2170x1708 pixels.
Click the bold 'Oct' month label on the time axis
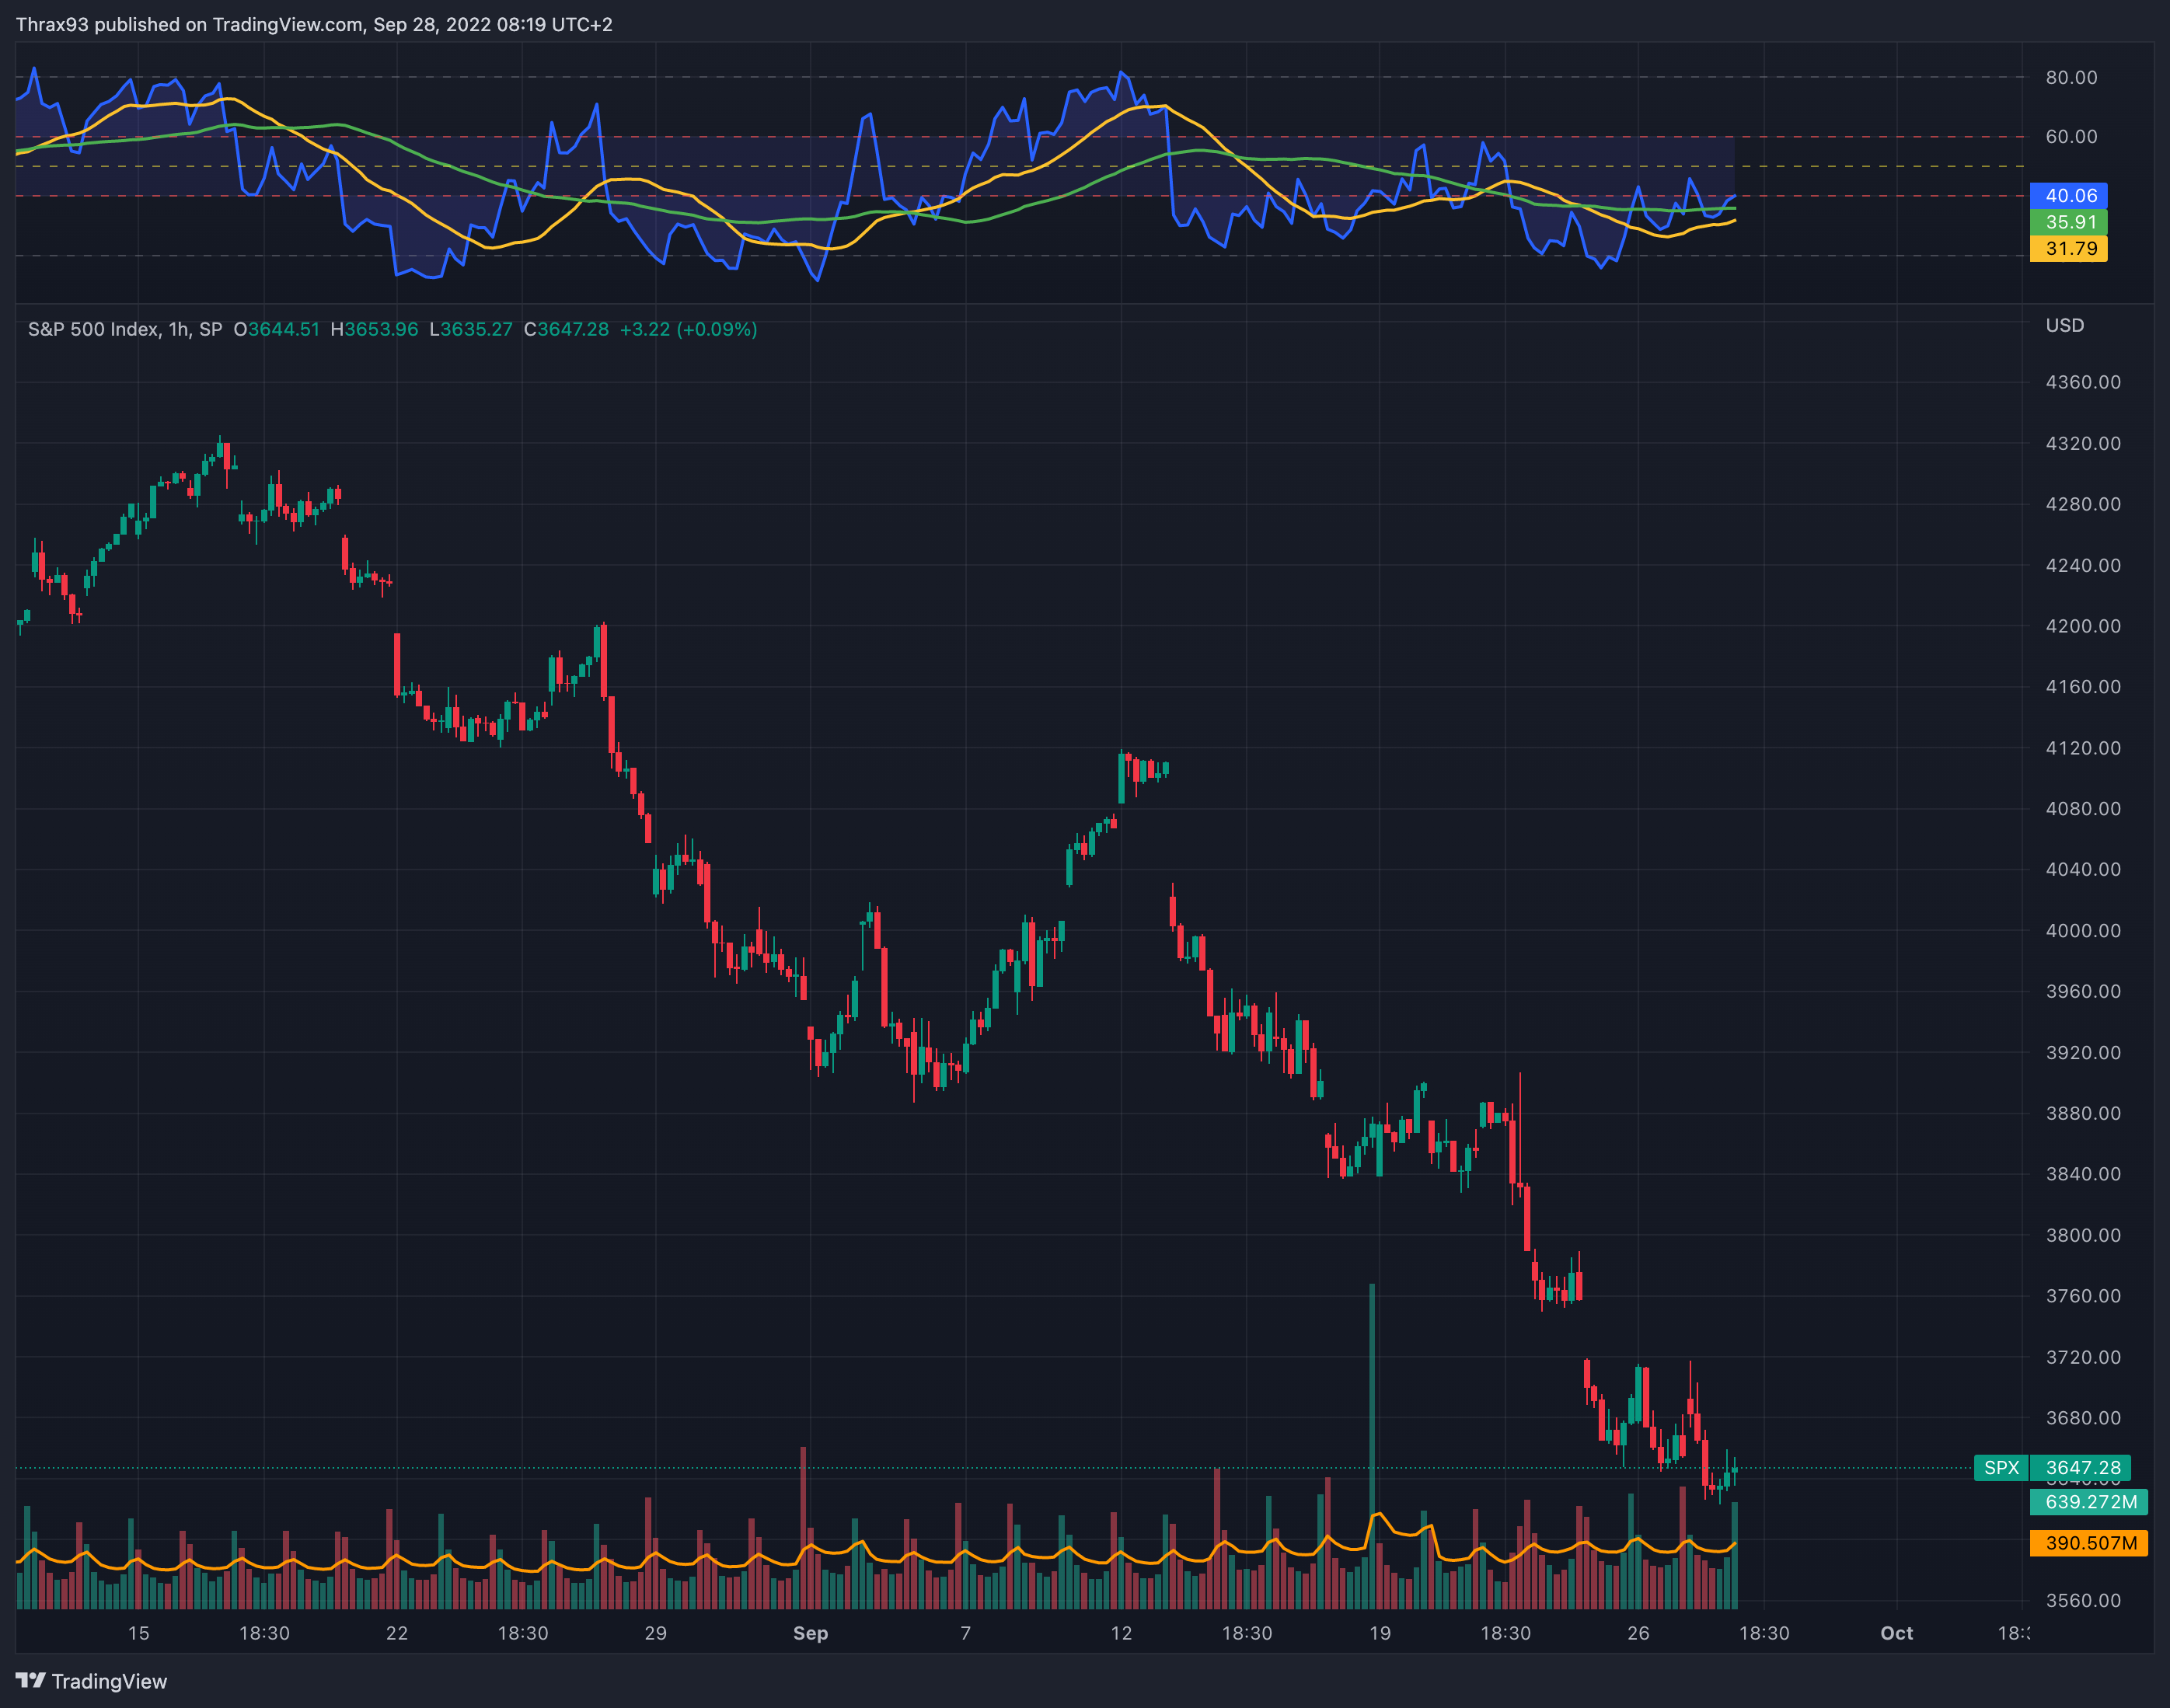tap(1896, 1633)
